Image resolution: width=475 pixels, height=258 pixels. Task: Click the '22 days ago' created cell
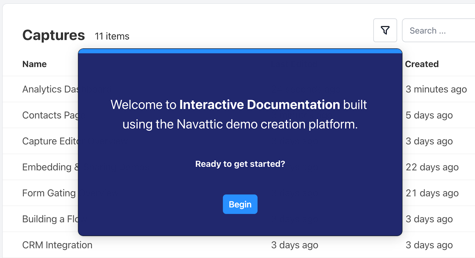click(x=432, y=167)
